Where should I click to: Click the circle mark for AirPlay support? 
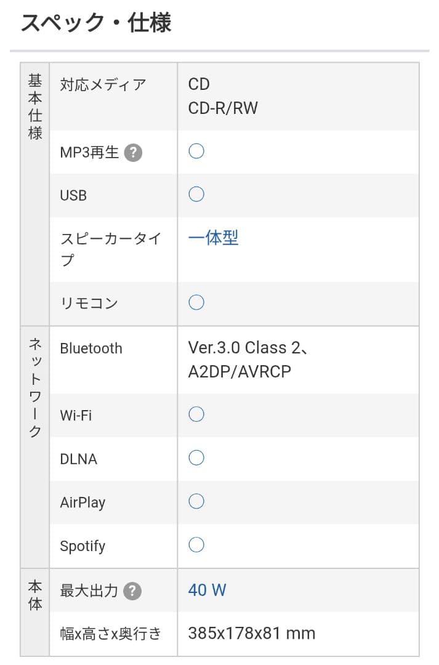[196, 501]
